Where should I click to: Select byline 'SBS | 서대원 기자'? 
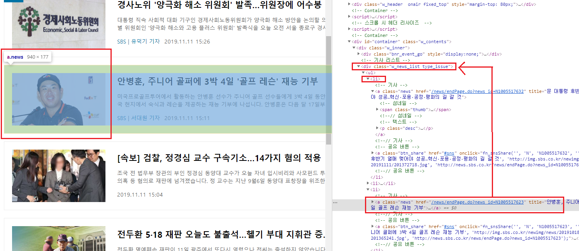point(139,118)
